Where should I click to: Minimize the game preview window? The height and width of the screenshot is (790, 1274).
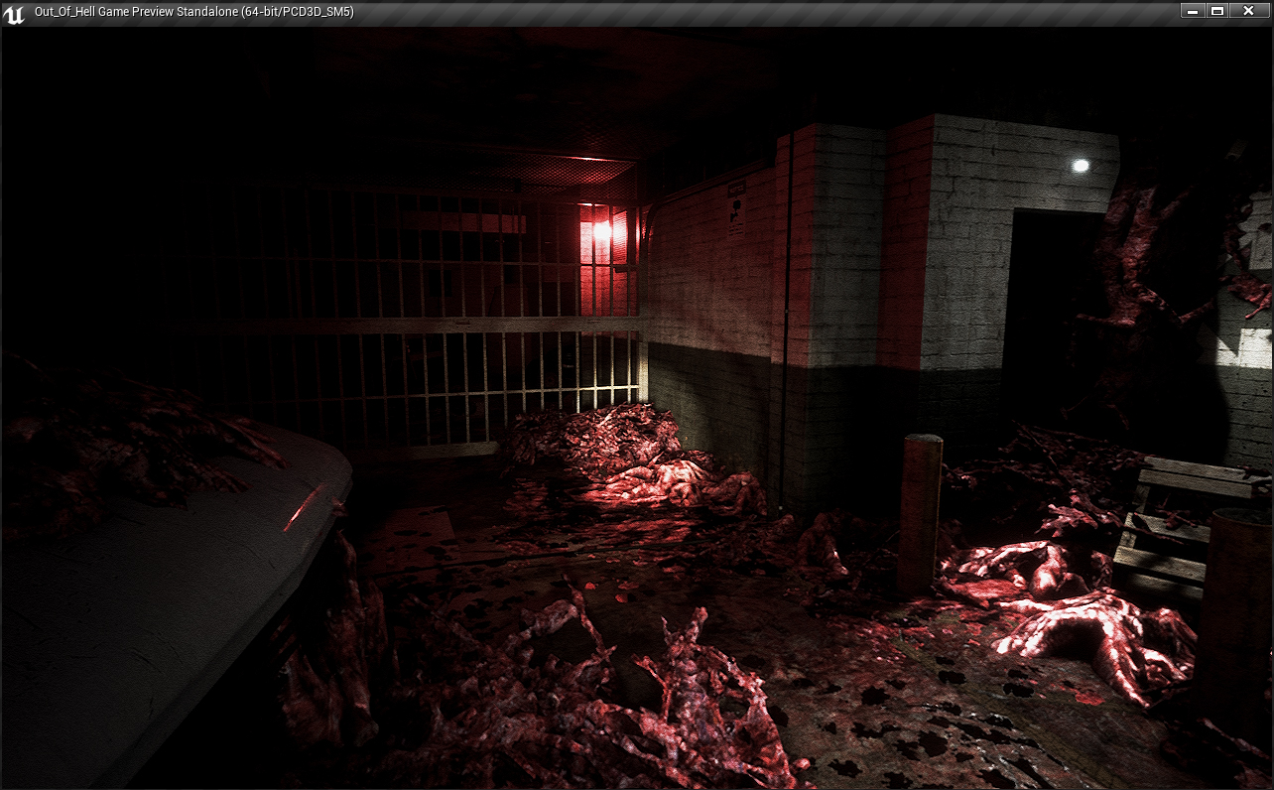(1194, 11)
